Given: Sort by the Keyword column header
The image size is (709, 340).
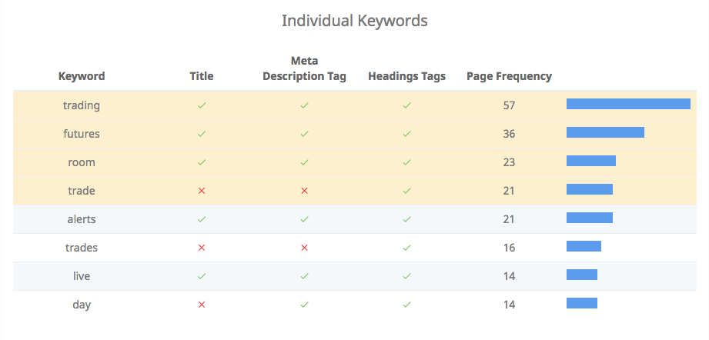Looking at the screenshot, I should [82, 76].
